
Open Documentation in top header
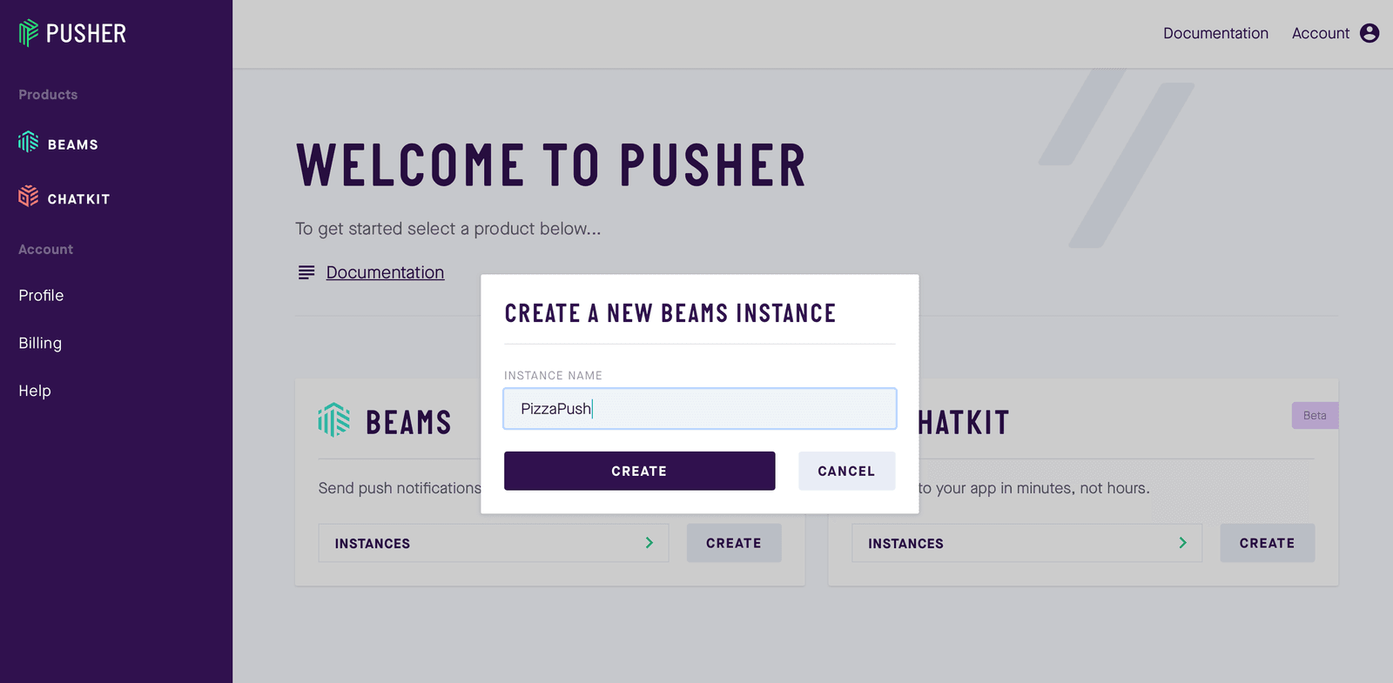coord(1215,33)
